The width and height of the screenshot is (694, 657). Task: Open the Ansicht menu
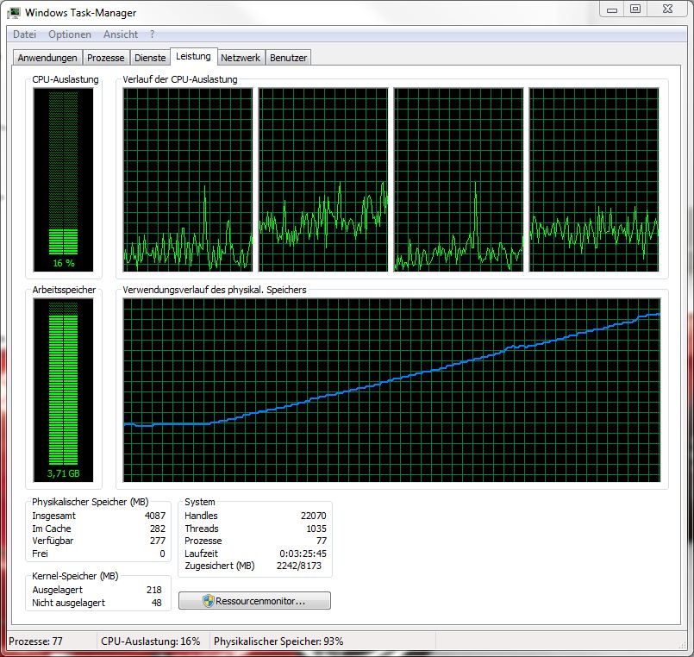[121, 34]
